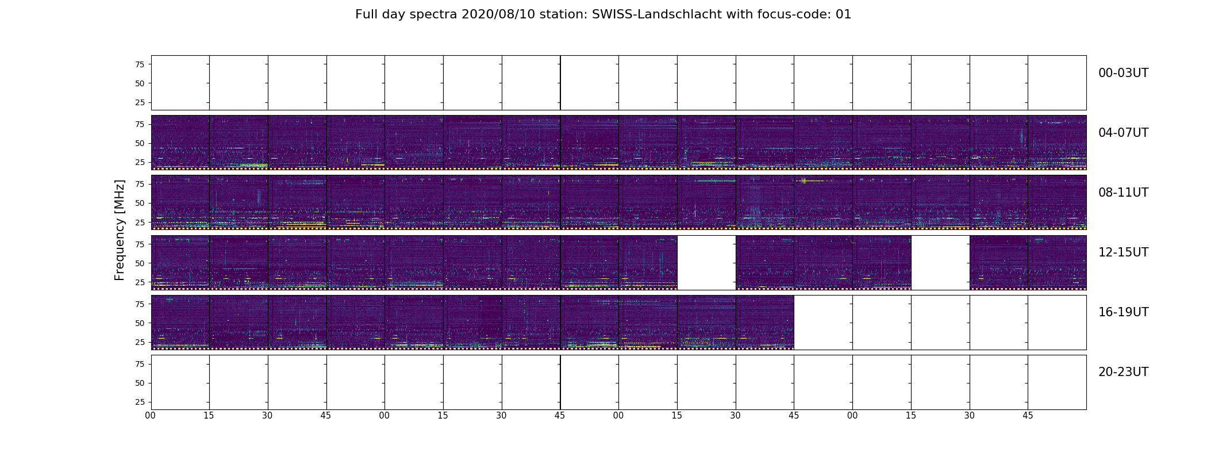
Task: Click the plot title "Full day spectra 2020/08/10"
Action: pyautogui.click(x=445, y=14)
